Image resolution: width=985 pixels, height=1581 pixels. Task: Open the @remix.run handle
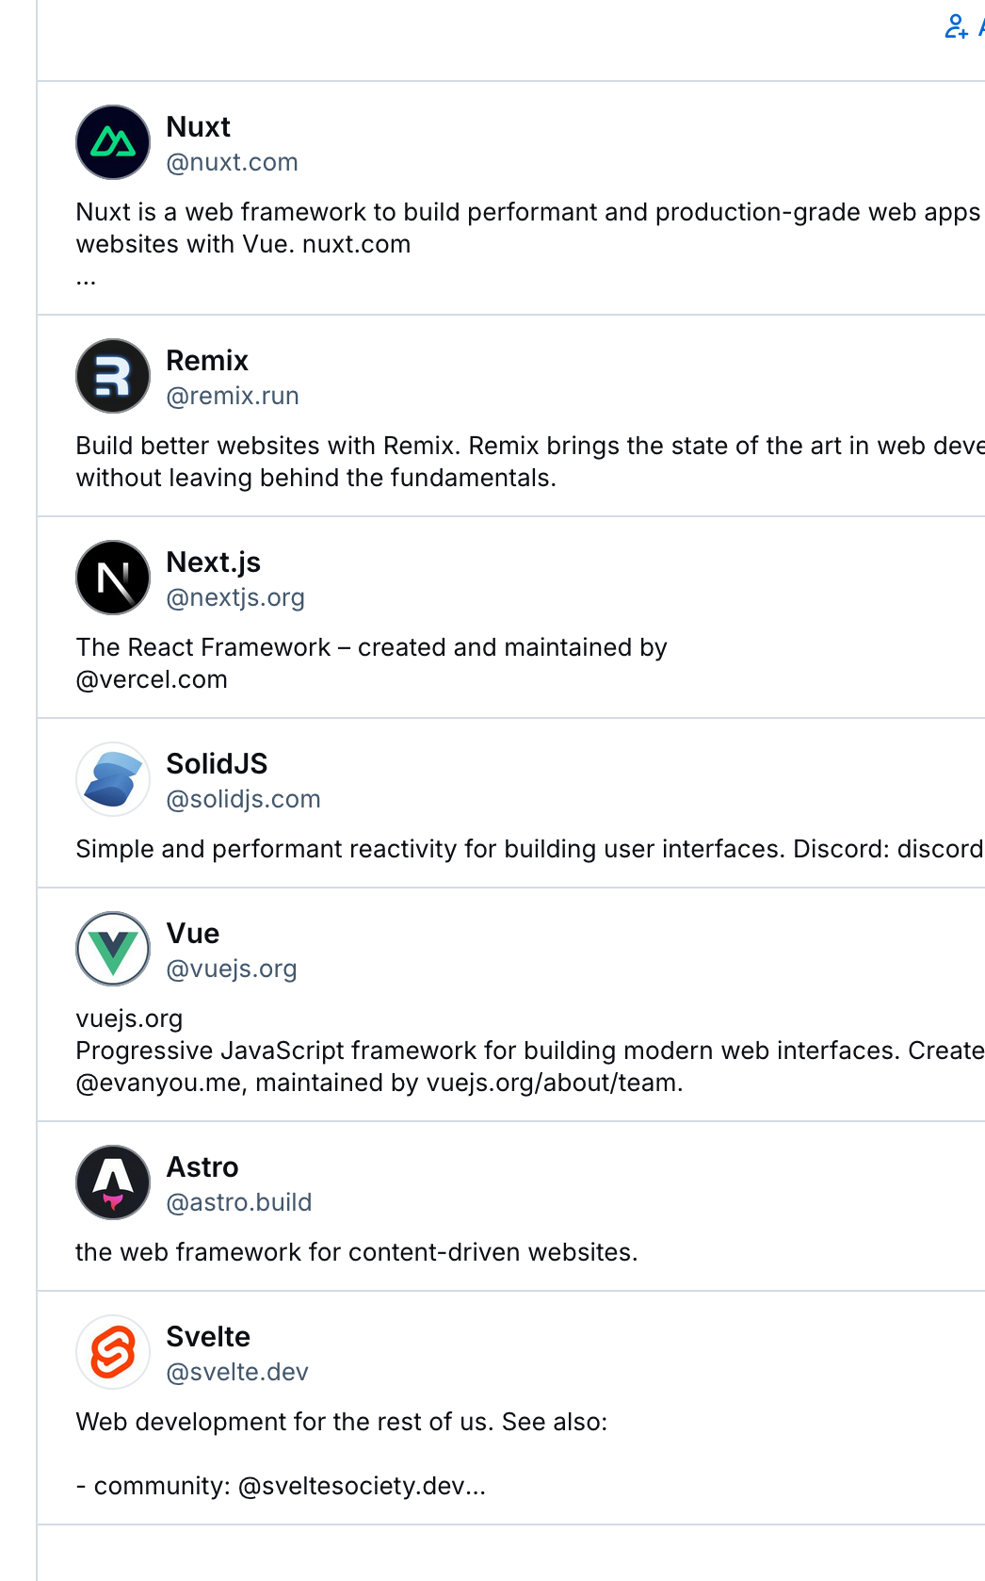click(233, 397)
